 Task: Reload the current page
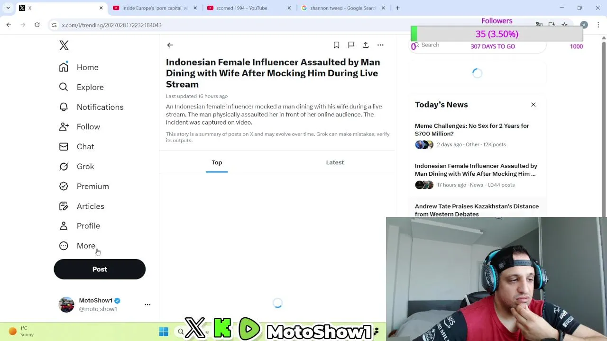click(x=37, y=25)
